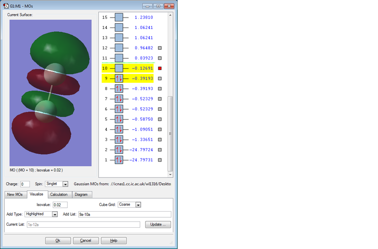Click occupancy box of orbital 11

click(x=119, y=58)
